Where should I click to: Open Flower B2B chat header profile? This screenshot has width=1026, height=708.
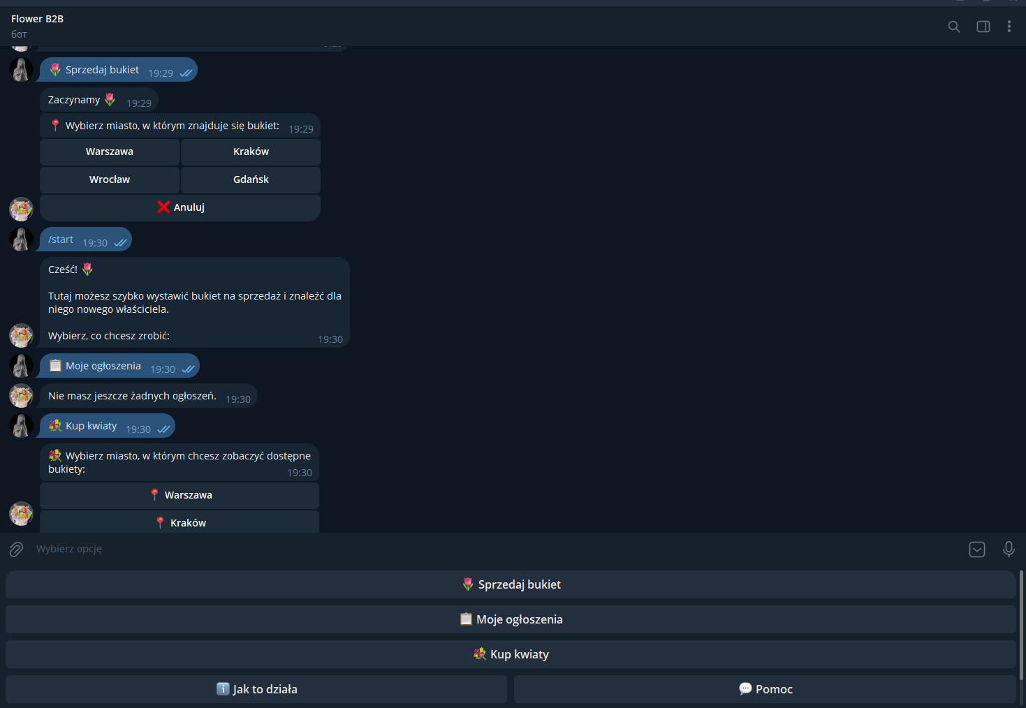pos(37,26)
